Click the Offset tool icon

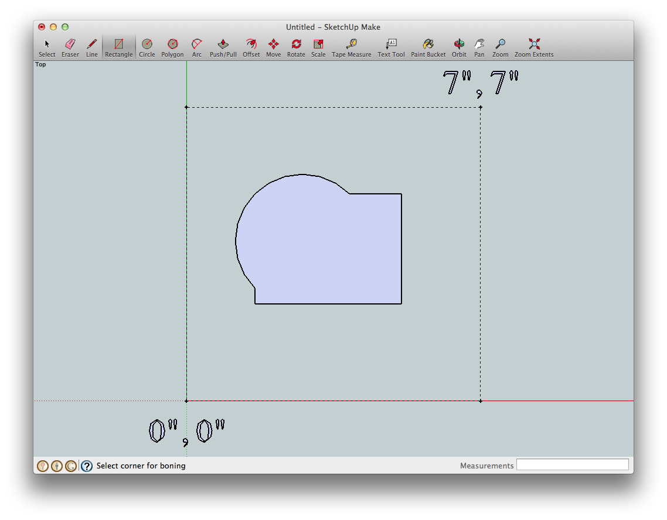[251, 47]
